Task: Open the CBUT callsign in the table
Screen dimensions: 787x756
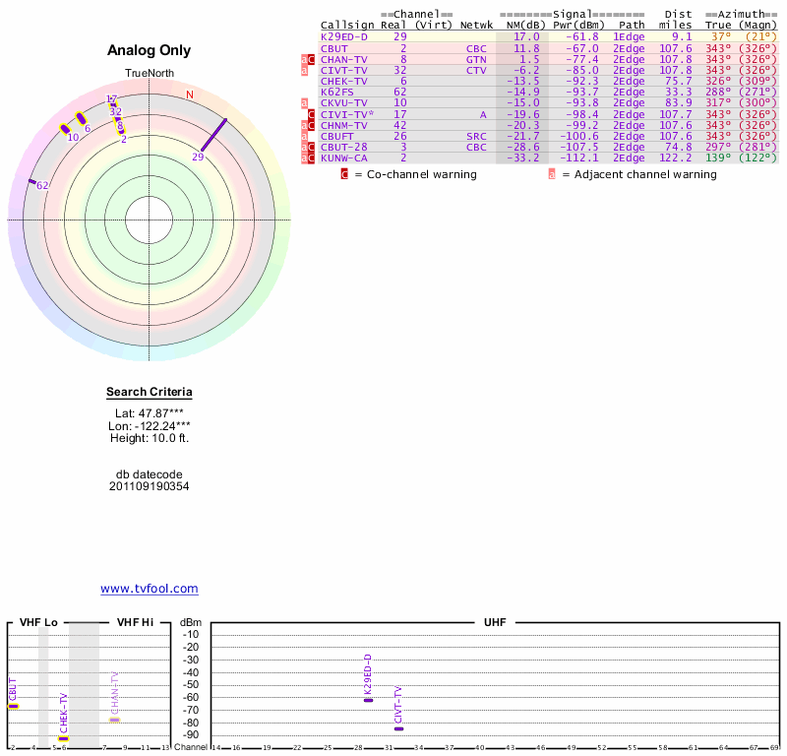Action: click(334, 48)
